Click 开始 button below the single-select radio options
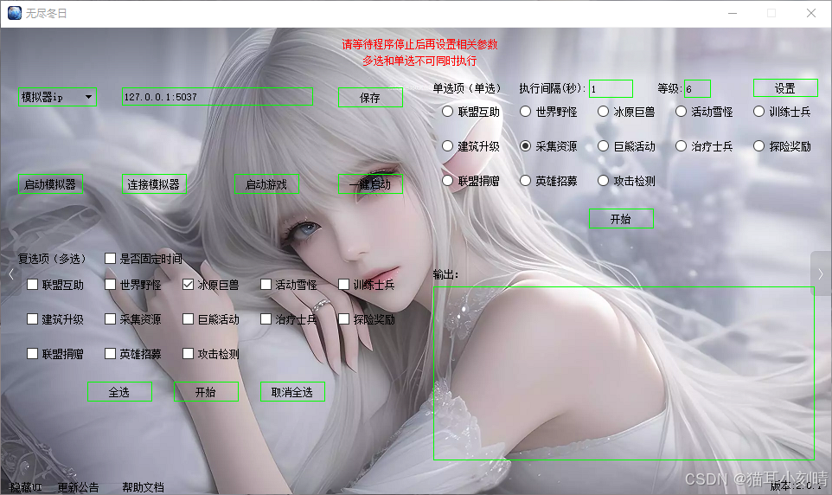Viewport: 832px width, 495px height. coord(621,219)
